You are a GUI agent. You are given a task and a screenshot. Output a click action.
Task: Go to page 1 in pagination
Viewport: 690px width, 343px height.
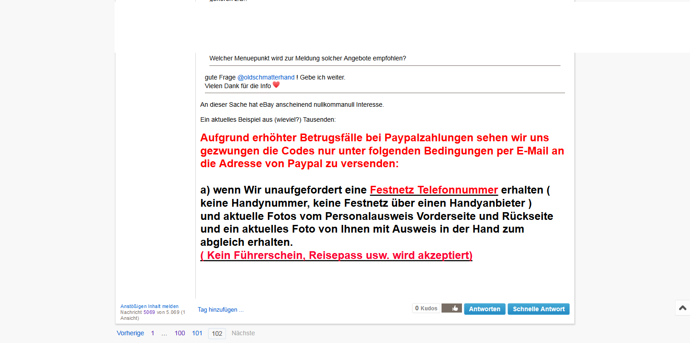[x=153, y=333]
